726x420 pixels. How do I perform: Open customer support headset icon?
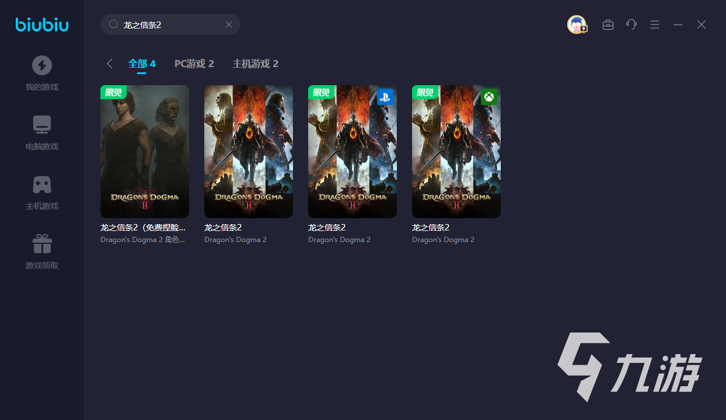click(x=631, y=24)
